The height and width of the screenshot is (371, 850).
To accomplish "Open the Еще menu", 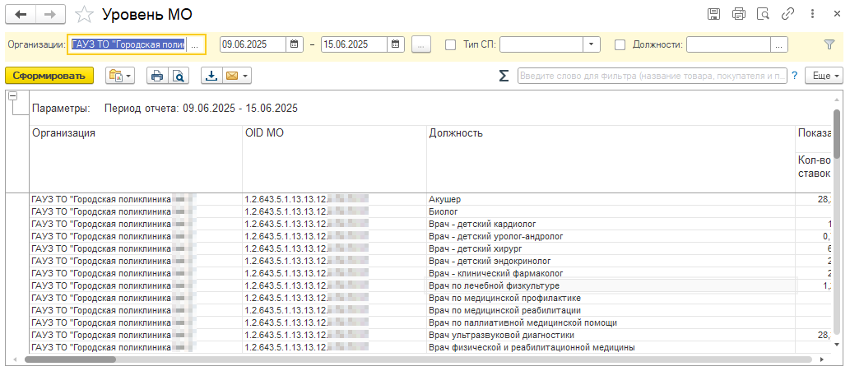I will point(824,76).
